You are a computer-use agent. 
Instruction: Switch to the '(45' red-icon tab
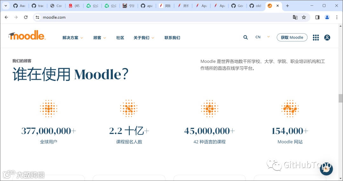click(74, 6)
